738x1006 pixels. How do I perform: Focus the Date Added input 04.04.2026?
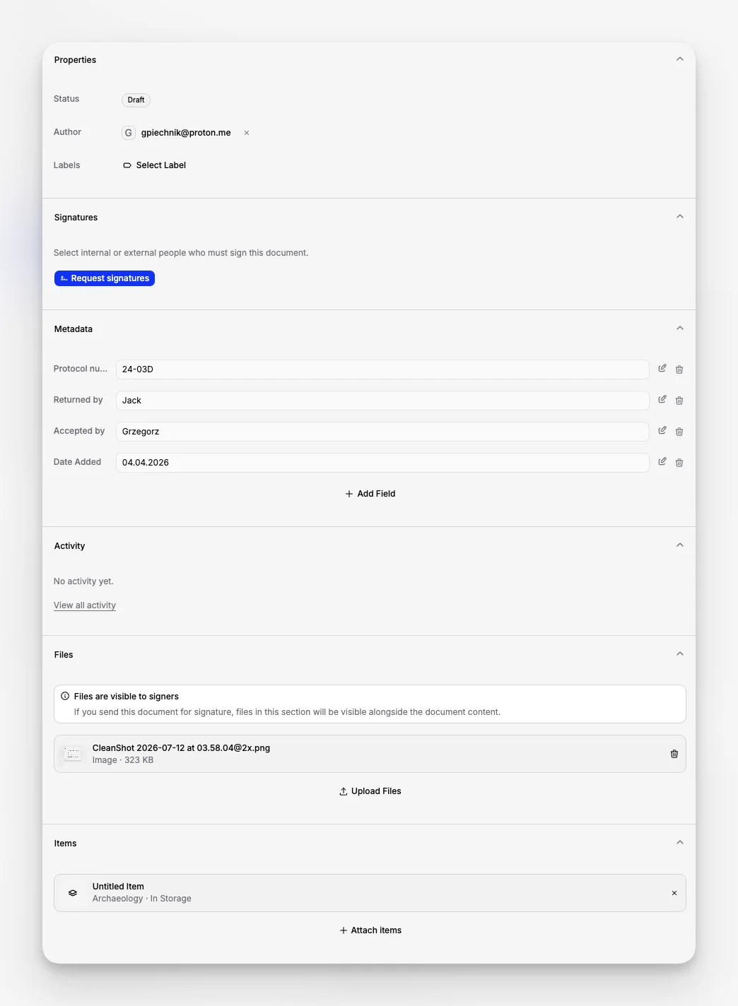[382, 463]
